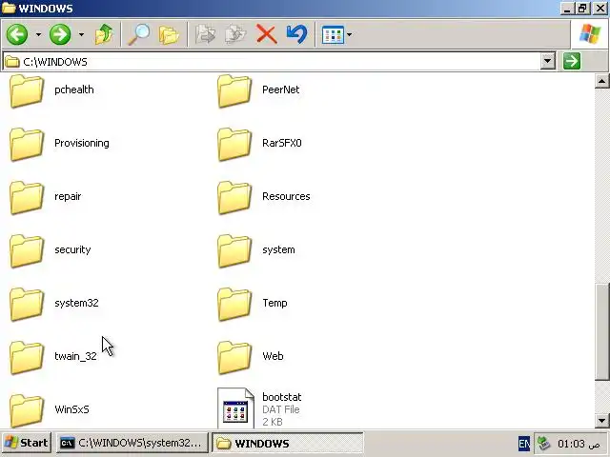Select the twain_32 folder icon
Screen dimensions: 610x457
pos(27,357)
